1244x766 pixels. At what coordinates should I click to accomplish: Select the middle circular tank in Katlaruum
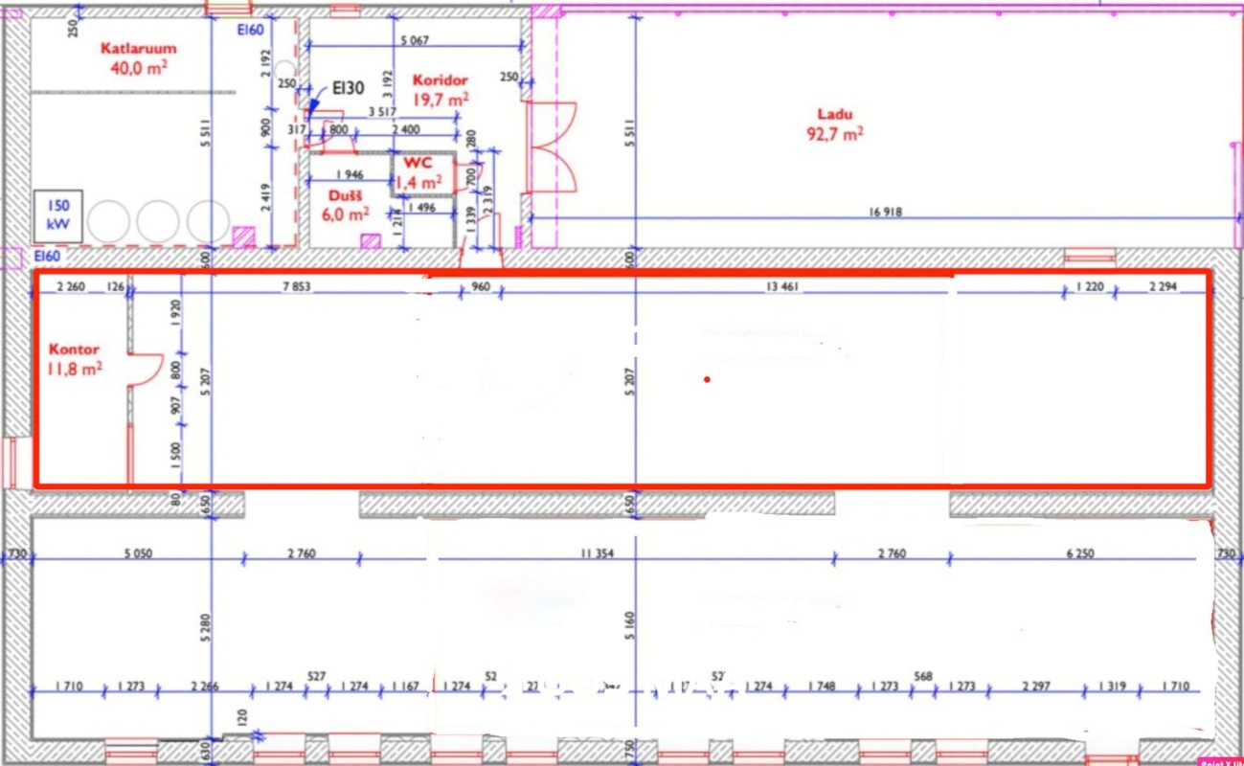tap(158, 221)
